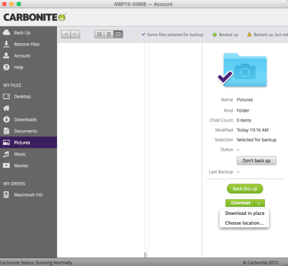Click the Pictures name value

point(245,100)
